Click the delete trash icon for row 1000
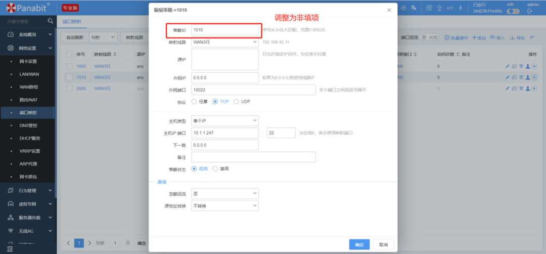Screen dimensions: 546x254 click(521, 66)
